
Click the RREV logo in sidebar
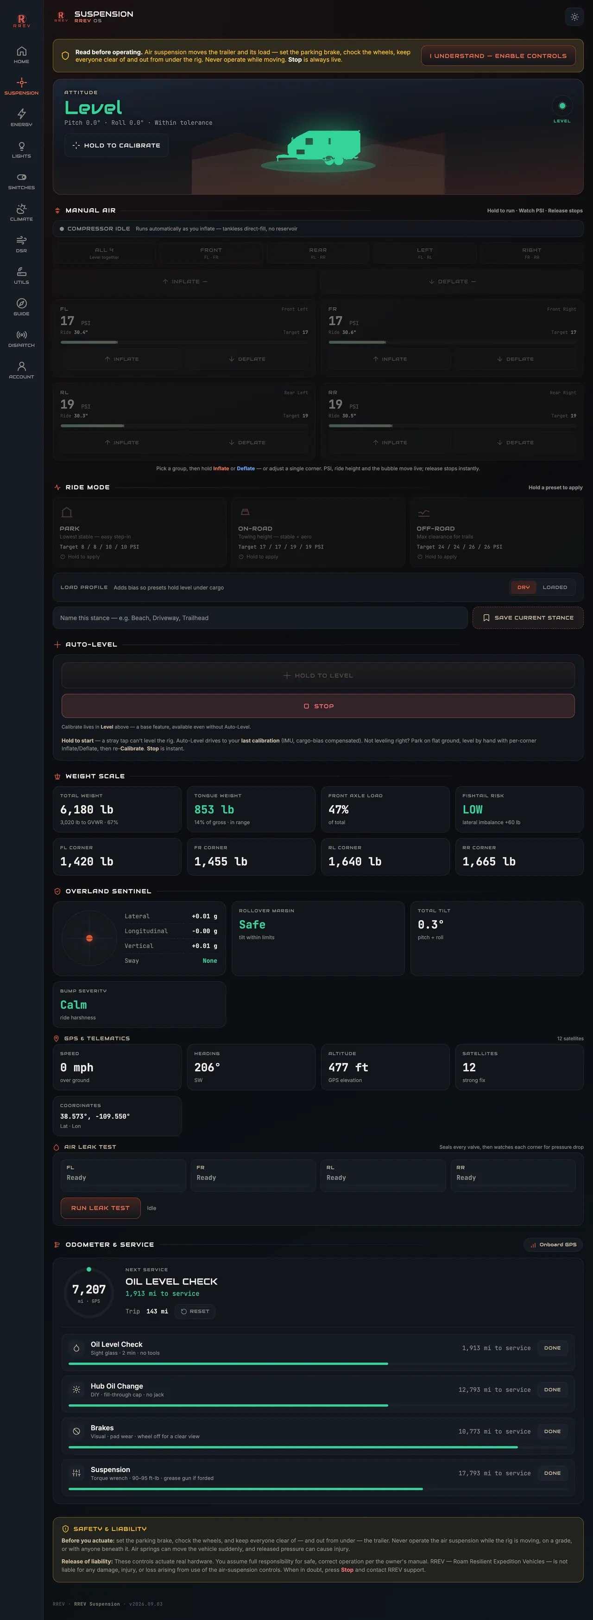pyautogui.click(x=21, y=21)
